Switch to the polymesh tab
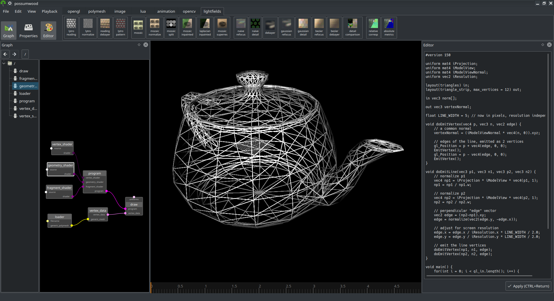554x301 pixels. click(x=97, y=11)
